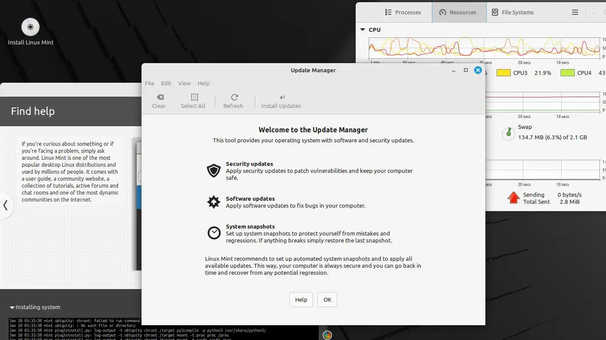Click the Software updates starburst icon
The width and height of the screenshot is (606, 340).
(x=214, y=202)
